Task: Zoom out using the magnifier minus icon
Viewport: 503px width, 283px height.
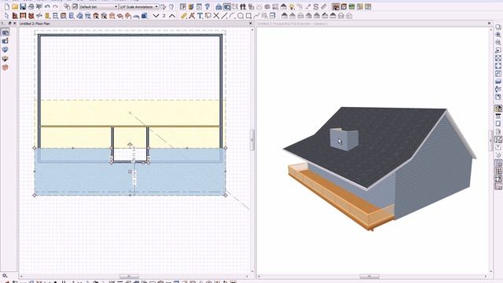Action: [x=498, y=42]
